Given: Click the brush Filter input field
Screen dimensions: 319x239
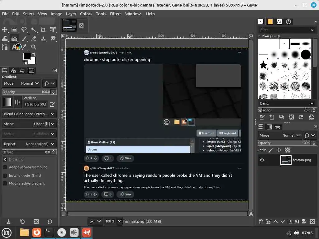Looking at the screenshot, I should [284, 30].
